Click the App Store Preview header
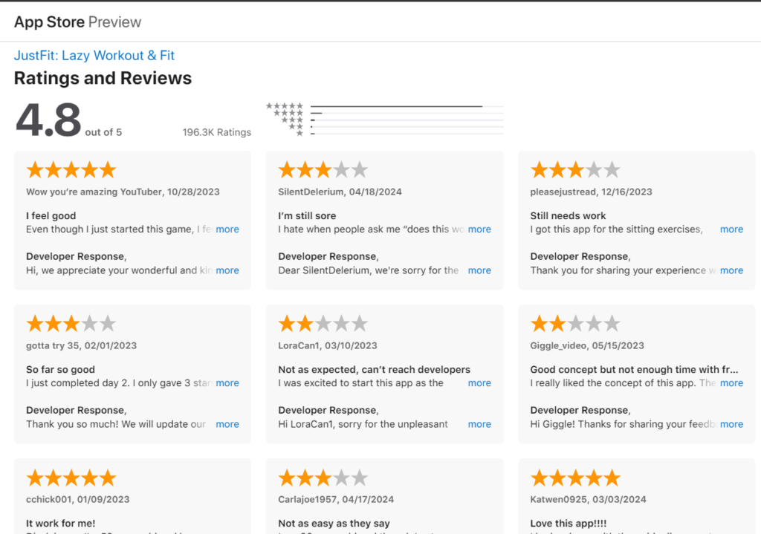The width and height of the screenshot is (761, 534). coord(77,22)
